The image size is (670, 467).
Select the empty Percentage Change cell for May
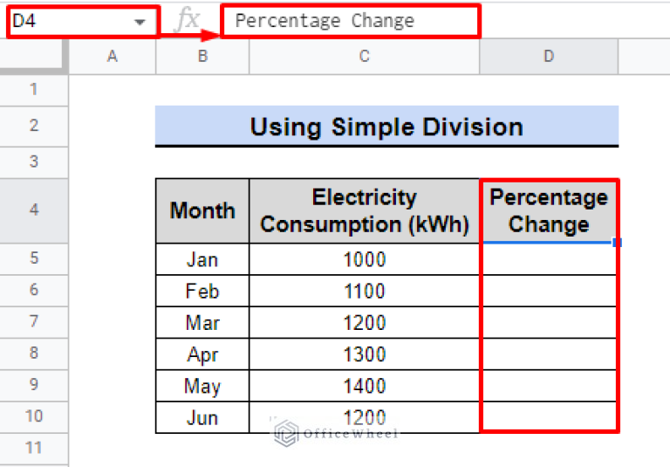point(549,386)
